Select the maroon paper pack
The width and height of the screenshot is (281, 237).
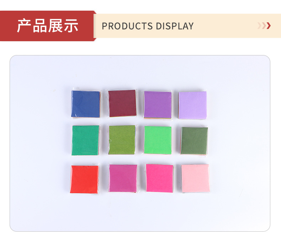[122, 103]
